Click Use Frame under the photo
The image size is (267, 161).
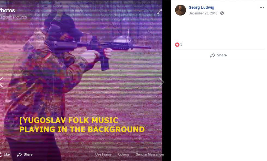point(103,154)
